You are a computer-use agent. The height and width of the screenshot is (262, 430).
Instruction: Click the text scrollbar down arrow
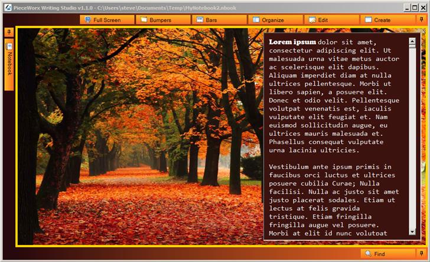(412, 232)
